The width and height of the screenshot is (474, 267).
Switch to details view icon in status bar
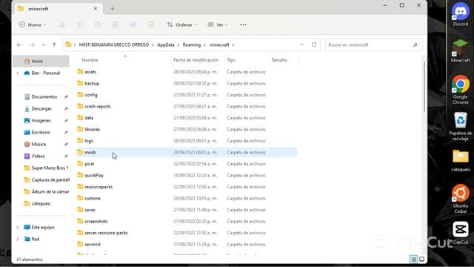coord(413,259)
